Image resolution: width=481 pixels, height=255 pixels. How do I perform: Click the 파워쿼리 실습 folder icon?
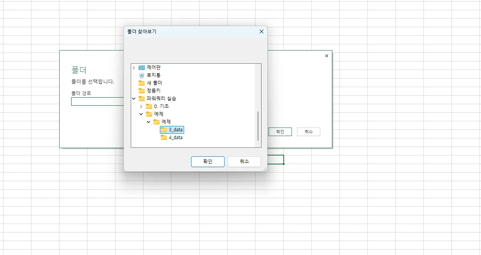point(142,98)
